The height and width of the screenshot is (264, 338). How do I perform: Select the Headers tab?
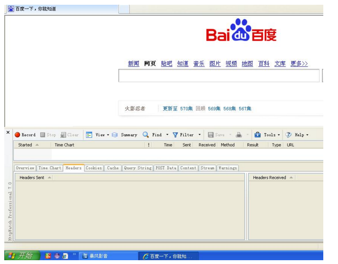[74, 168]
